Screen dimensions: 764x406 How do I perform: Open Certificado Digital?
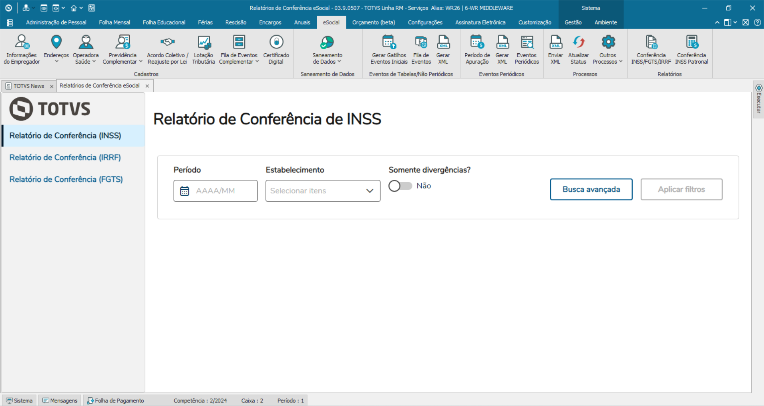pyautogui.click(x=276, y=49)
